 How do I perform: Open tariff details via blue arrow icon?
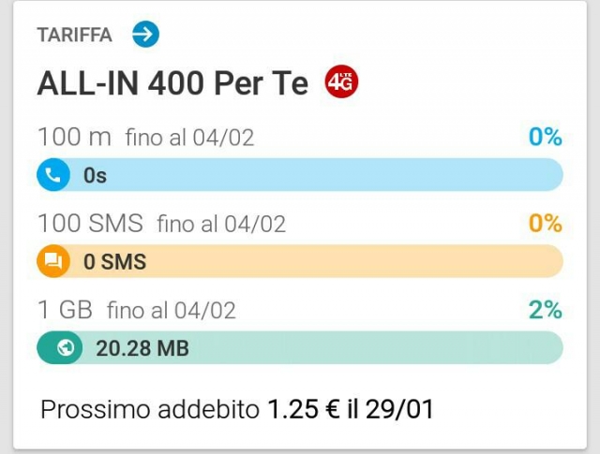click(x=146, y=34)
